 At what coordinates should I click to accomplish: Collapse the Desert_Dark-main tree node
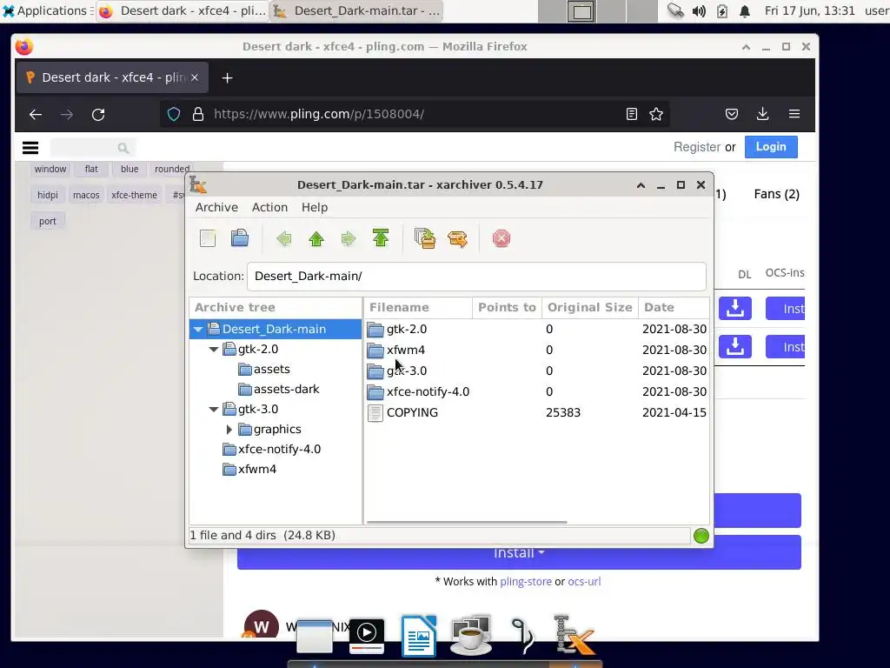pos(198,329)
